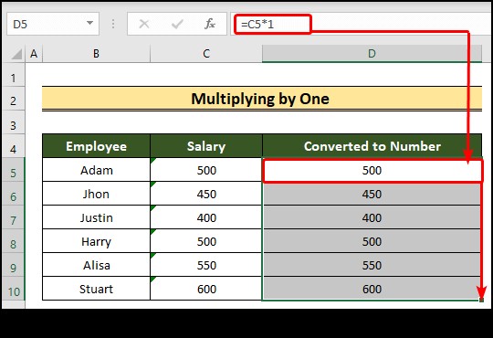
Task: Select Harry's converted value 500
Action: (372, 241)
